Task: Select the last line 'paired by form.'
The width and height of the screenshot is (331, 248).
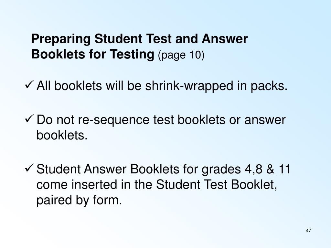Action: pyautogui.click(x=79, y=200)
